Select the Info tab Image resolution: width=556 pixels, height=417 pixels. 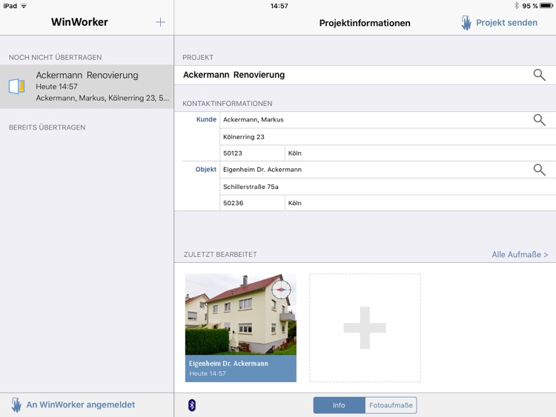click(339, 405)
